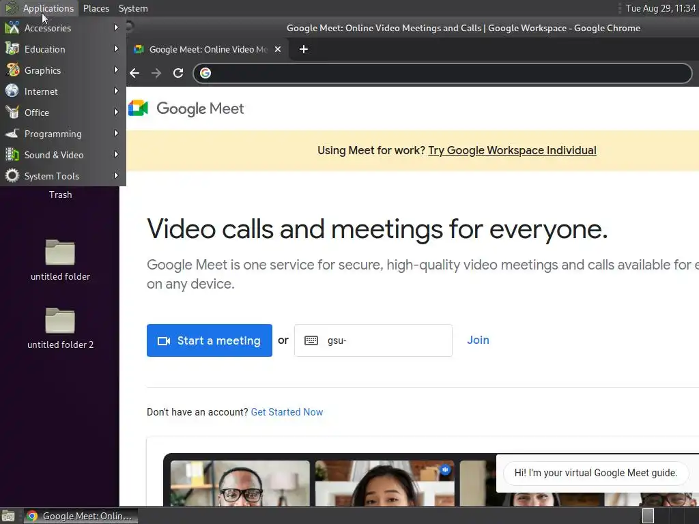Click the Google G icon in address bar
This screenshot has height=524, width=699.
pos(205,73)
